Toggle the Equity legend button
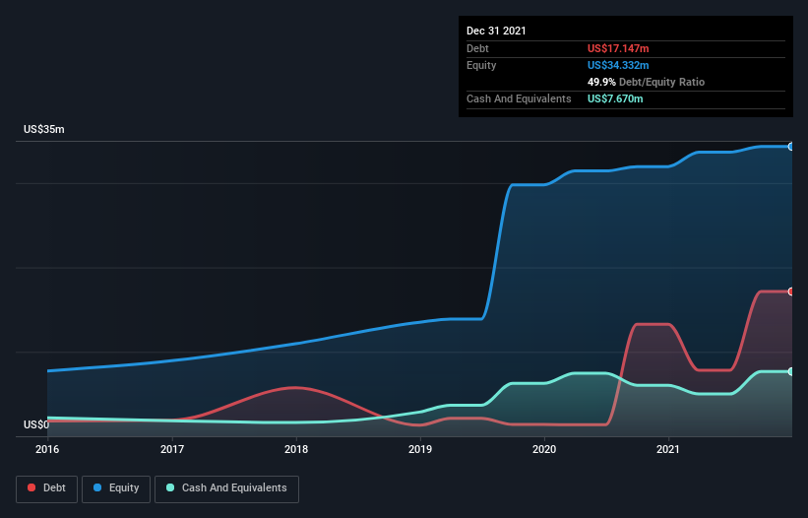The height and width of the screenshot is (518, 808). click(116, 488)
